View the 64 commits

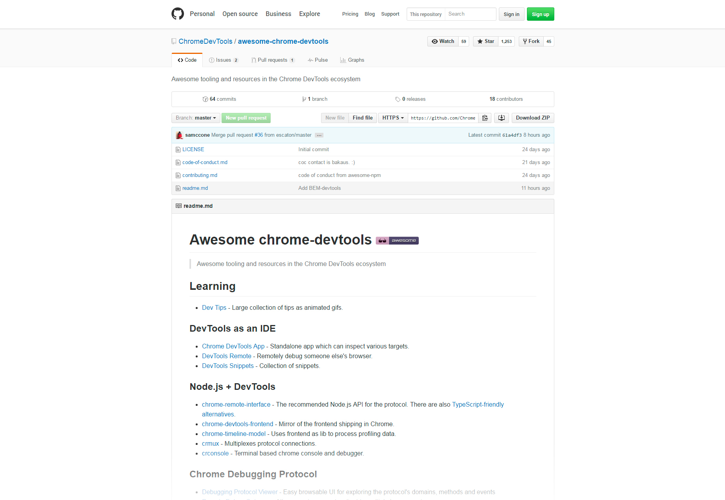pos(219,99)
